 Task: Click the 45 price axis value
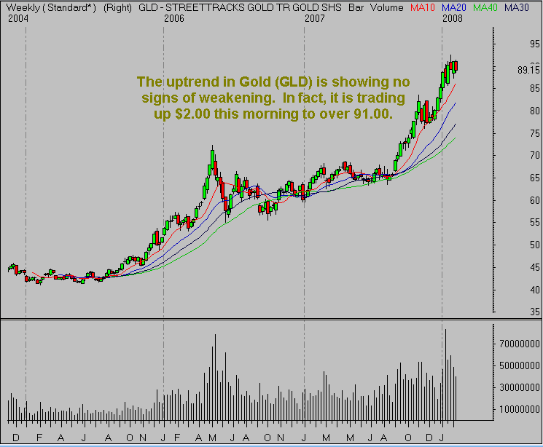coord(534,267)
